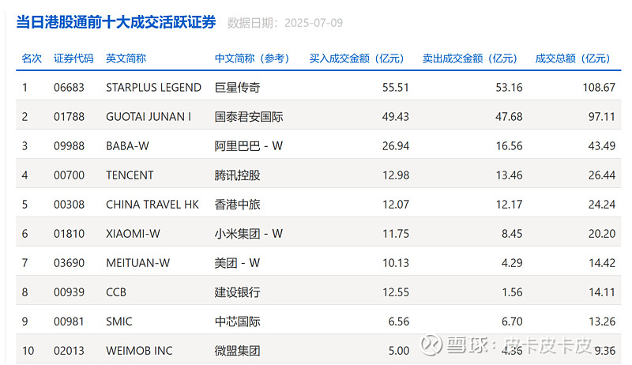Click SMIC English name

pos(119,322)
